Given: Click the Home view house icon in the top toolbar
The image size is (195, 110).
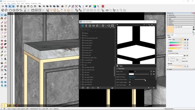Looking at the screenshot, I should [x=25, y=6].
